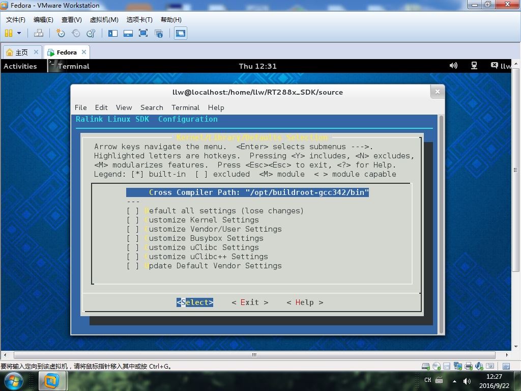Click the <Select> button
Screen dimensions: 521x391
click(x=195, y=302)
